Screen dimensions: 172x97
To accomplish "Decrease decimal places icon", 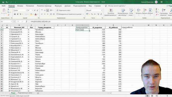I will tap(101, 14).
